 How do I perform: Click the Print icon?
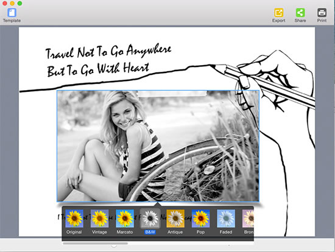pos(322,13)
